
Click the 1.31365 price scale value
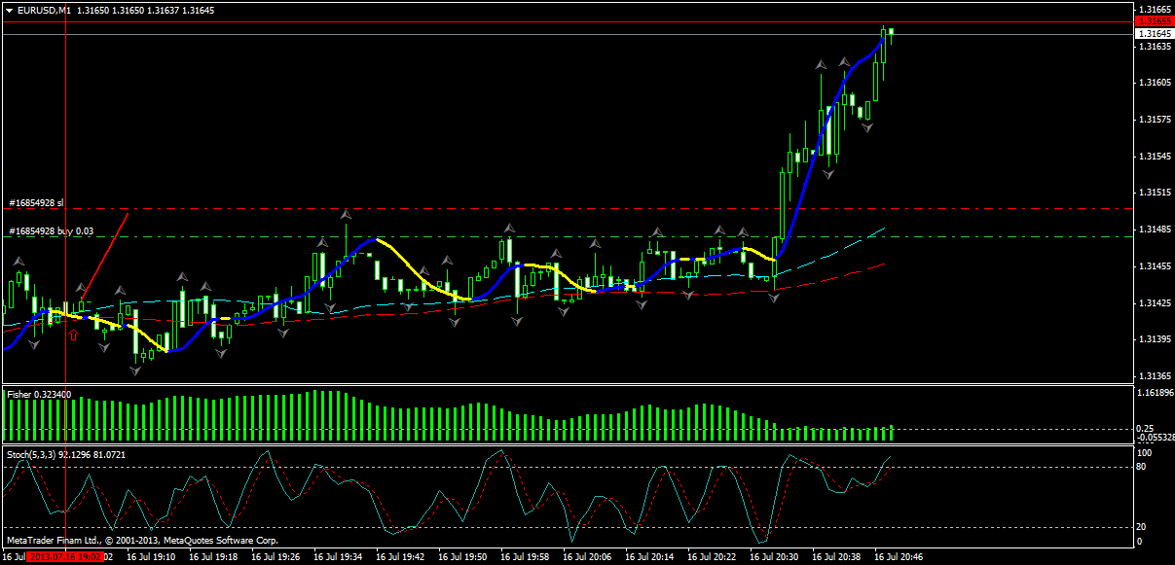click(x=1155, y=376)
